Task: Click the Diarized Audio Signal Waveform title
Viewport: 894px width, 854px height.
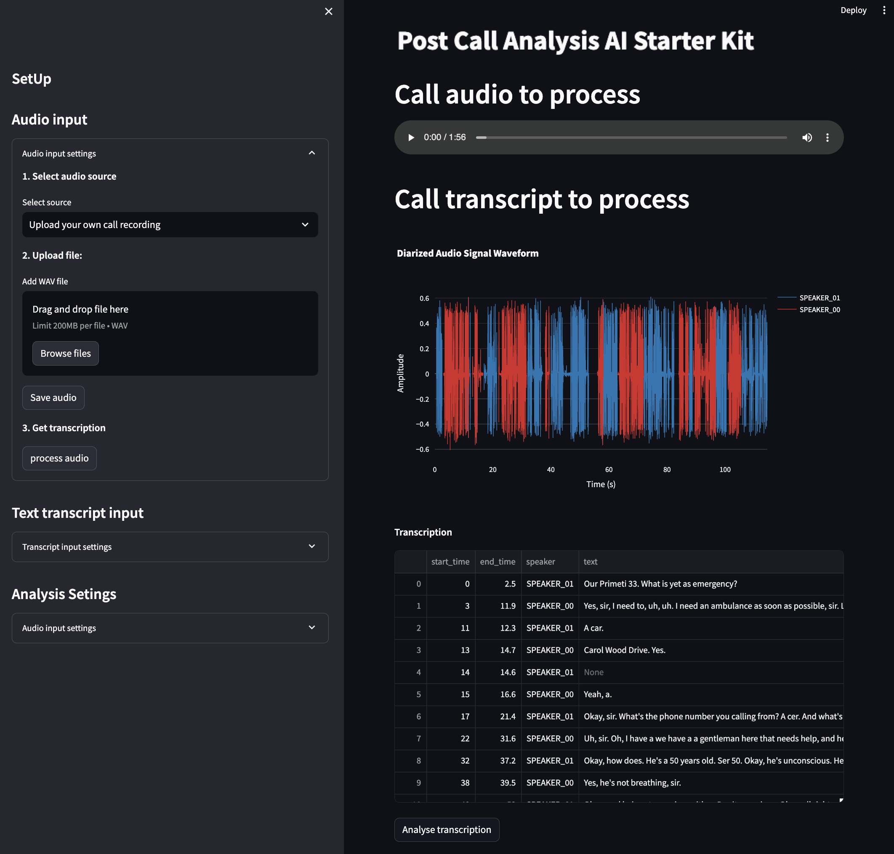Action: tap(467, 253)
